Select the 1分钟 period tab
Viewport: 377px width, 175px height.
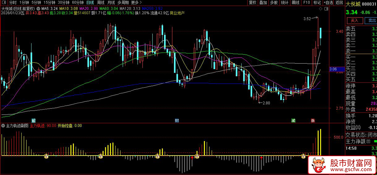click(24, 3)
